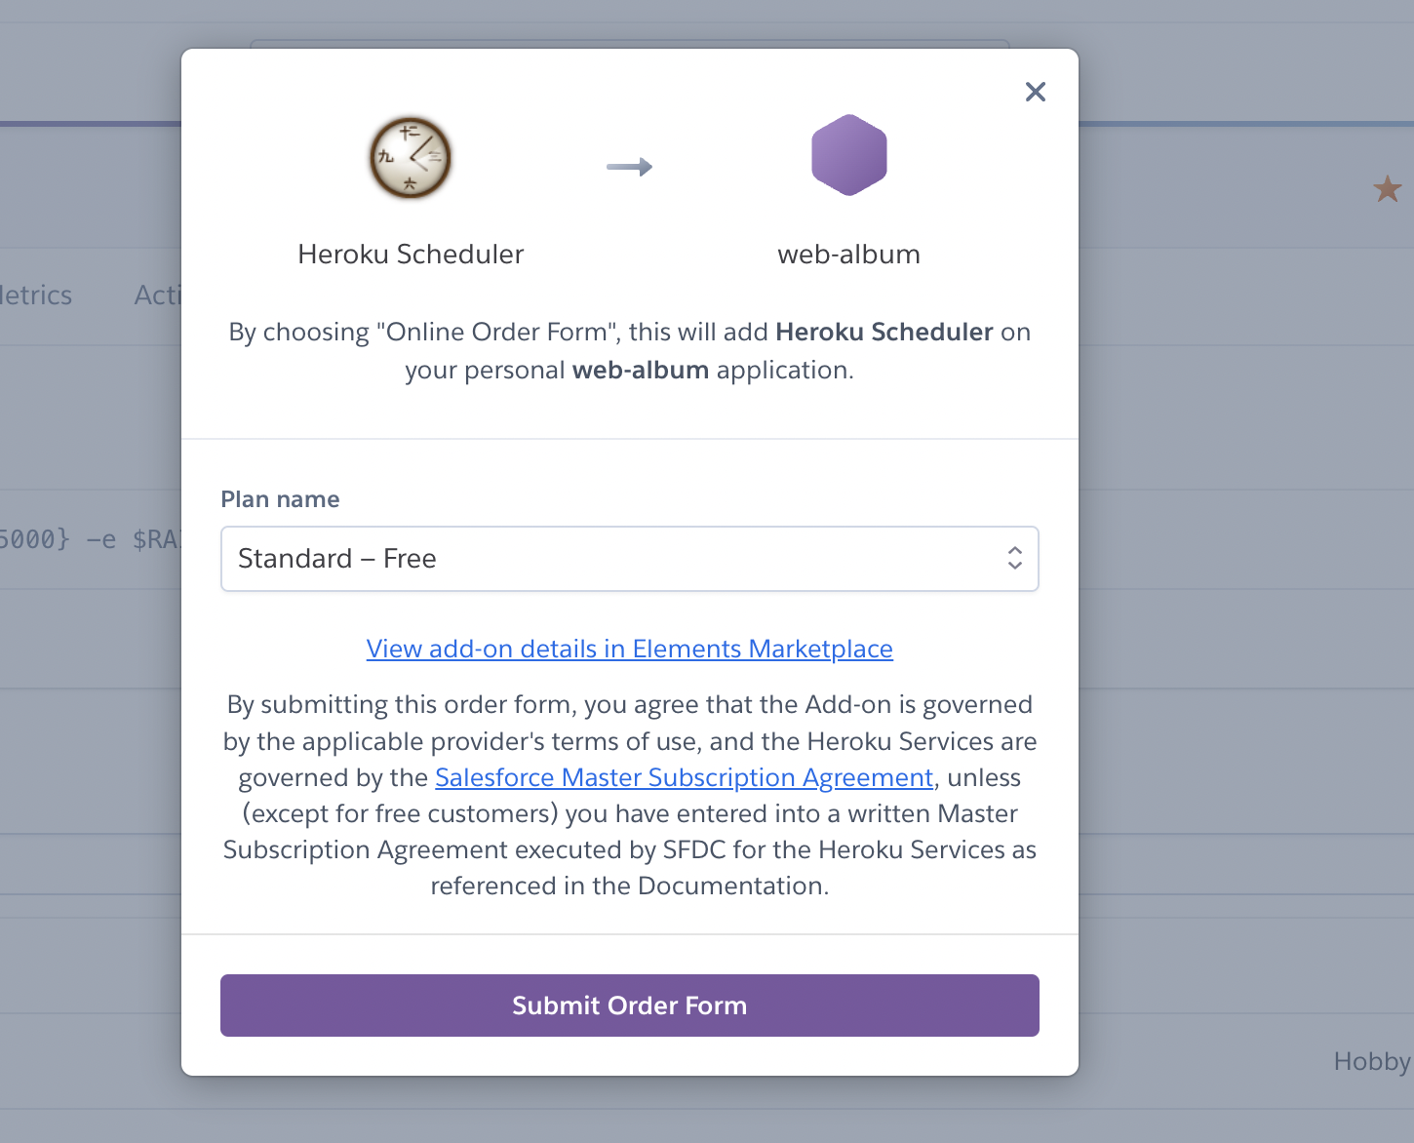This screenshot has height=1143, width=1414.
Task: Click bold Heroku Scheduler text in description
Action: [x=884, y=333]
